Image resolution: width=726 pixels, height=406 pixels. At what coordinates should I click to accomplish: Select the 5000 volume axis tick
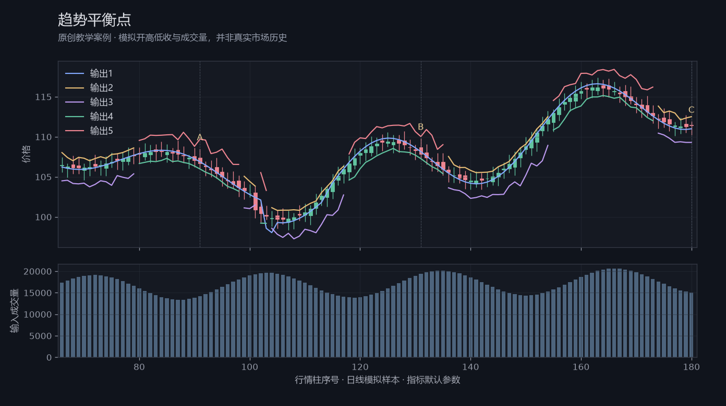point(41,336)
